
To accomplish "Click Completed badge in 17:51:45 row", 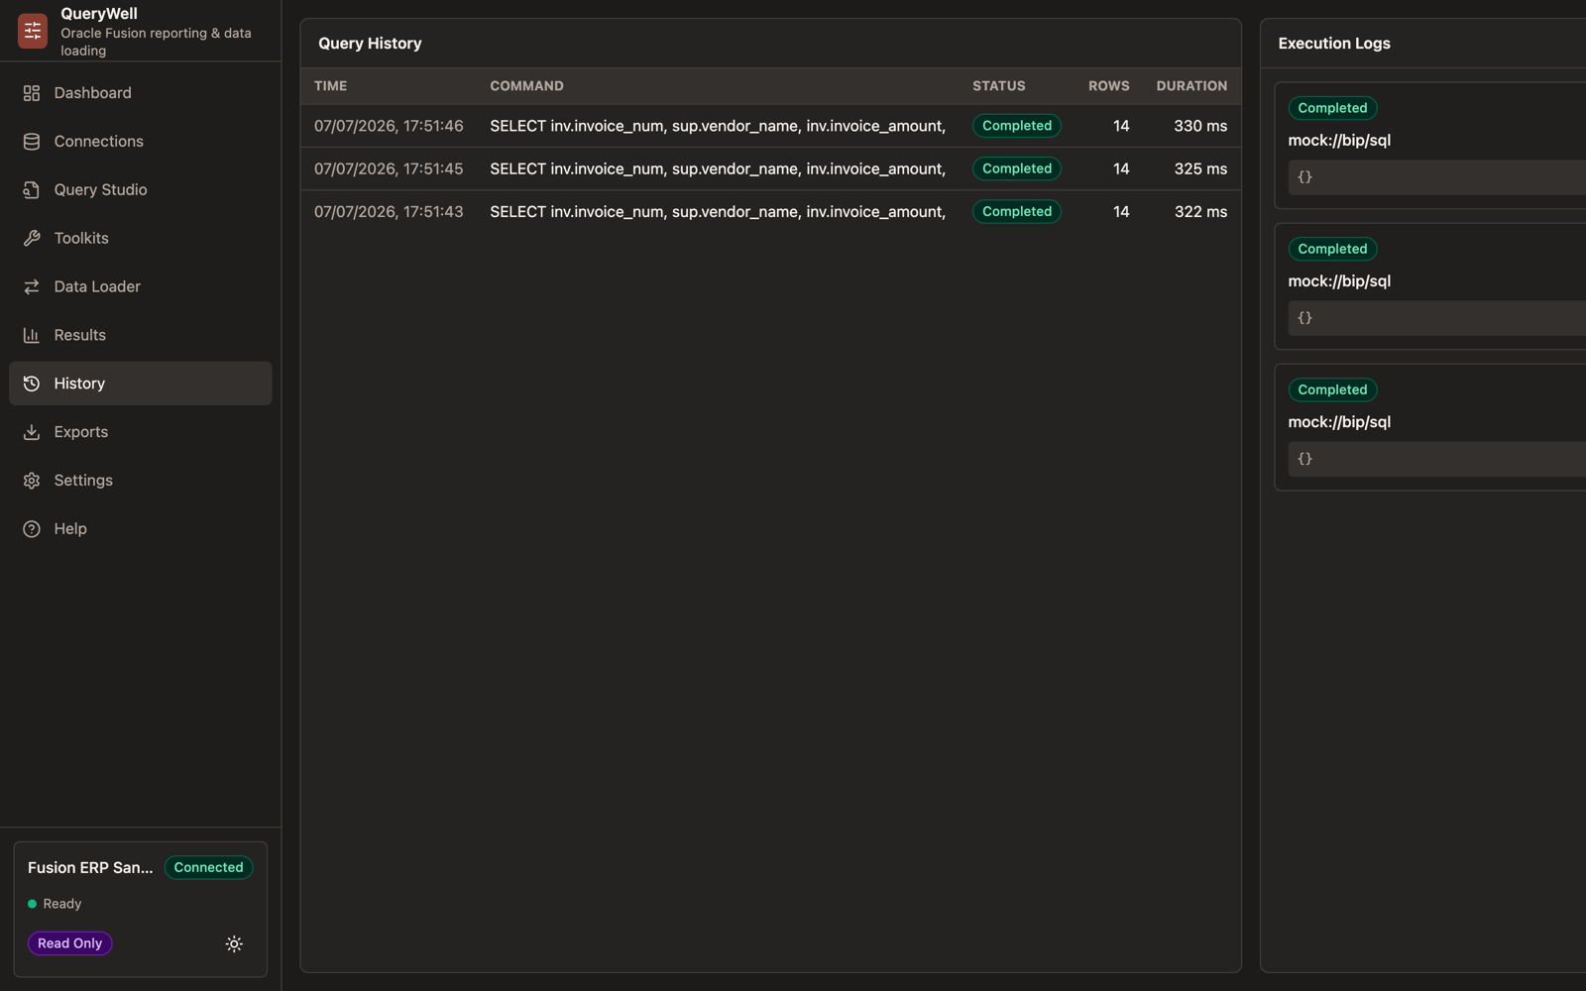I will (1017, 169).
